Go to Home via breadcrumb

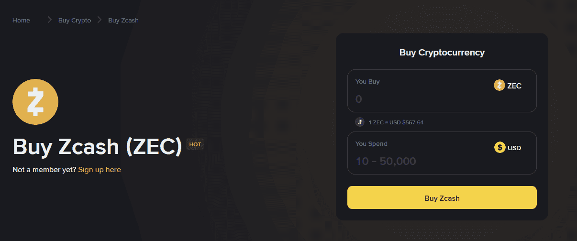(x=21, y=20)
